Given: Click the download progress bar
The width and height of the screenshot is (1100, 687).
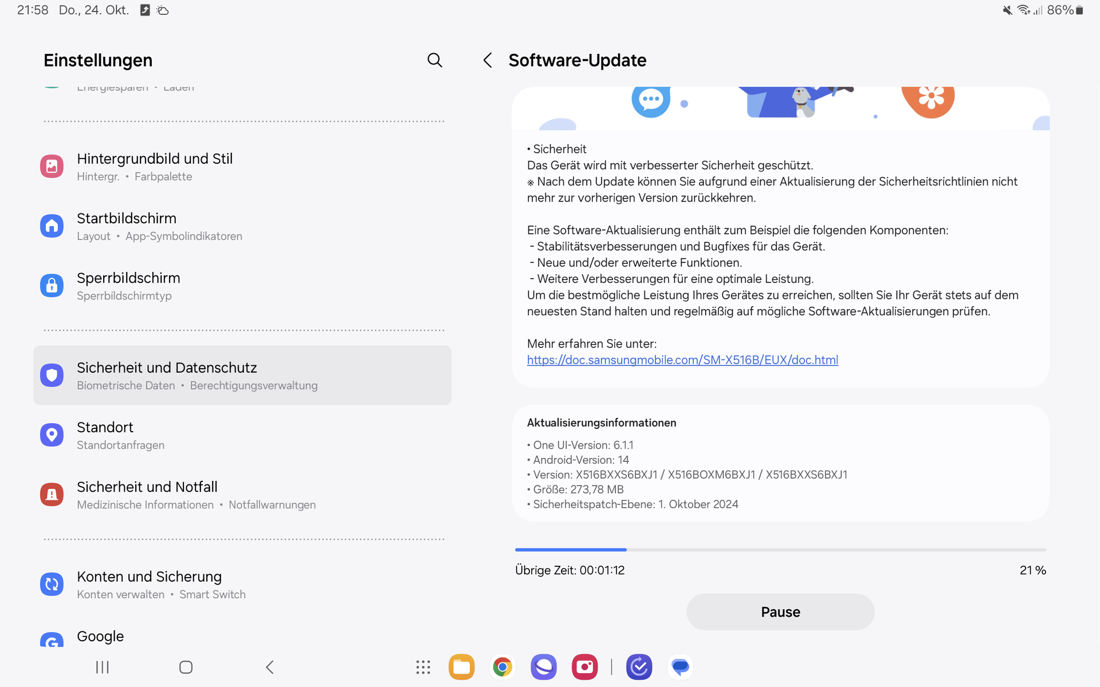Looking at the screenshot, I should click(780, 550).
